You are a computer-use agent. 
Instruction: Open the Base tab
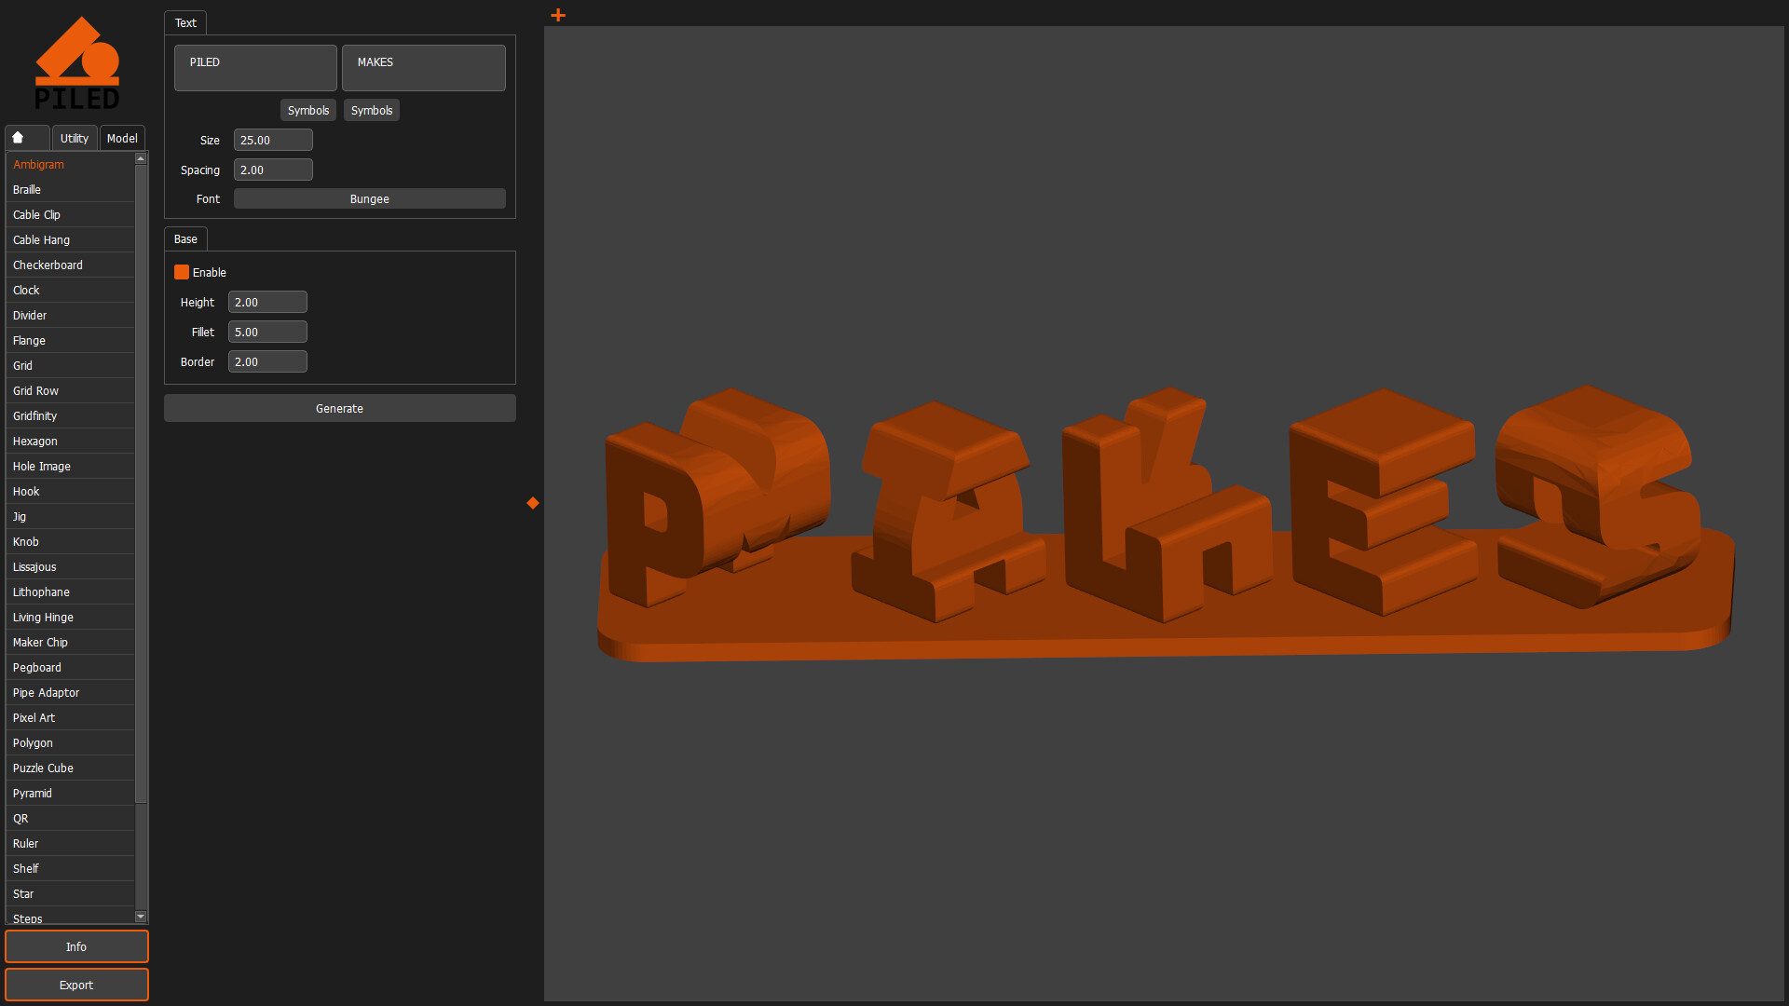tap(184, 238)
